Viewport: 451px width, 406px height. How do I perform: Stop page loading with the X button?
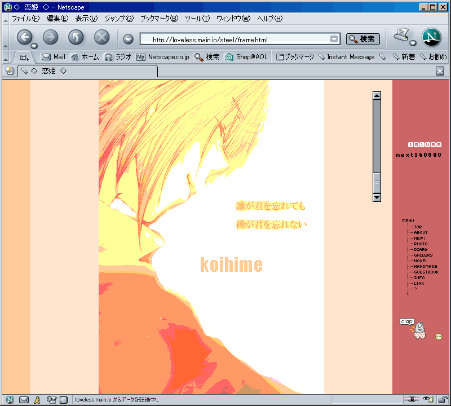click(x=102, y=37)
